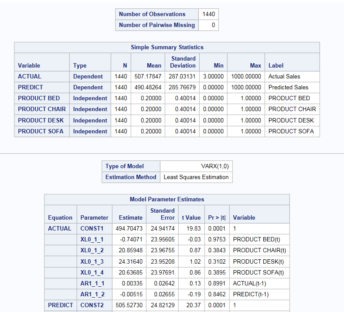Click the Pairwise Missing value of 0
Viewport: 344px width, 312px height.
pos(213,25)
